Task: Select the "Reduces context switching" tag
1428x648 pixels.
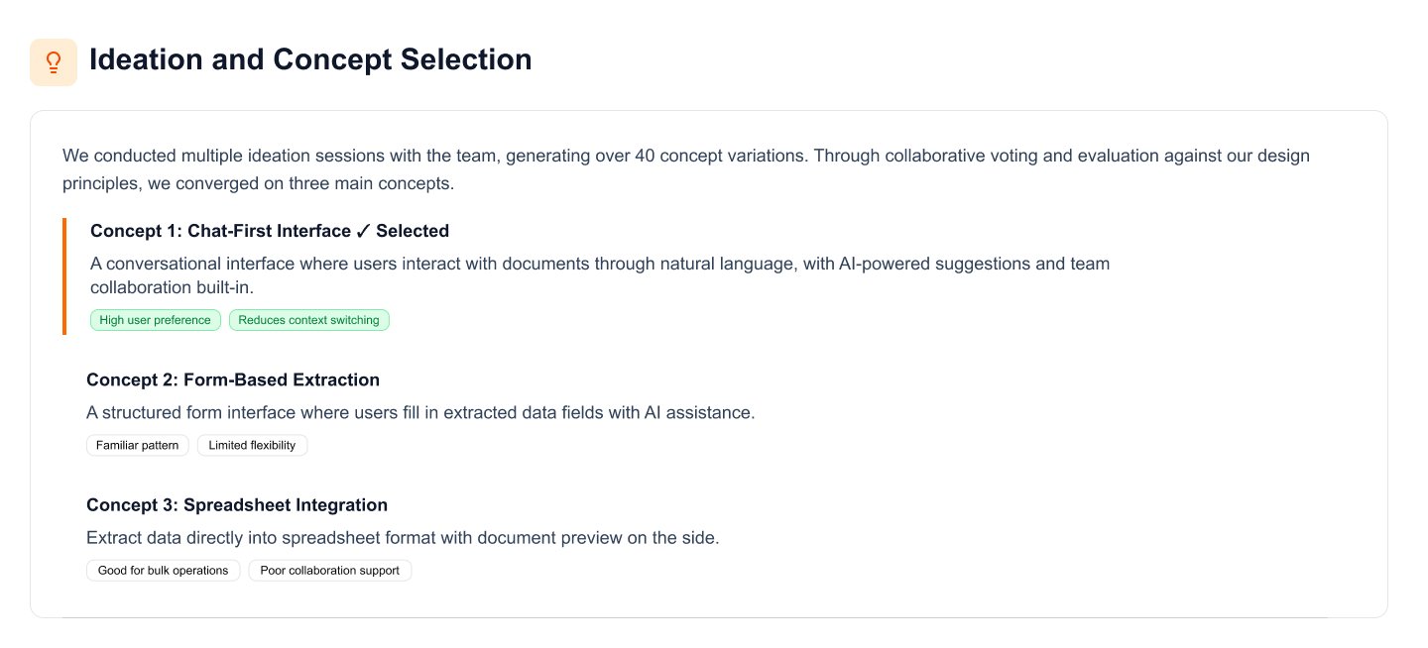Action: point(309,320)
